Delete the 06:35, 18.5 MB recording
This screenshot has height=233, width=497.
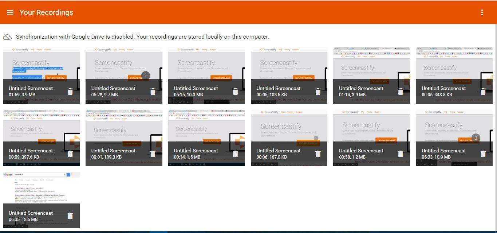pyautogui.click(x=70, y=216)
